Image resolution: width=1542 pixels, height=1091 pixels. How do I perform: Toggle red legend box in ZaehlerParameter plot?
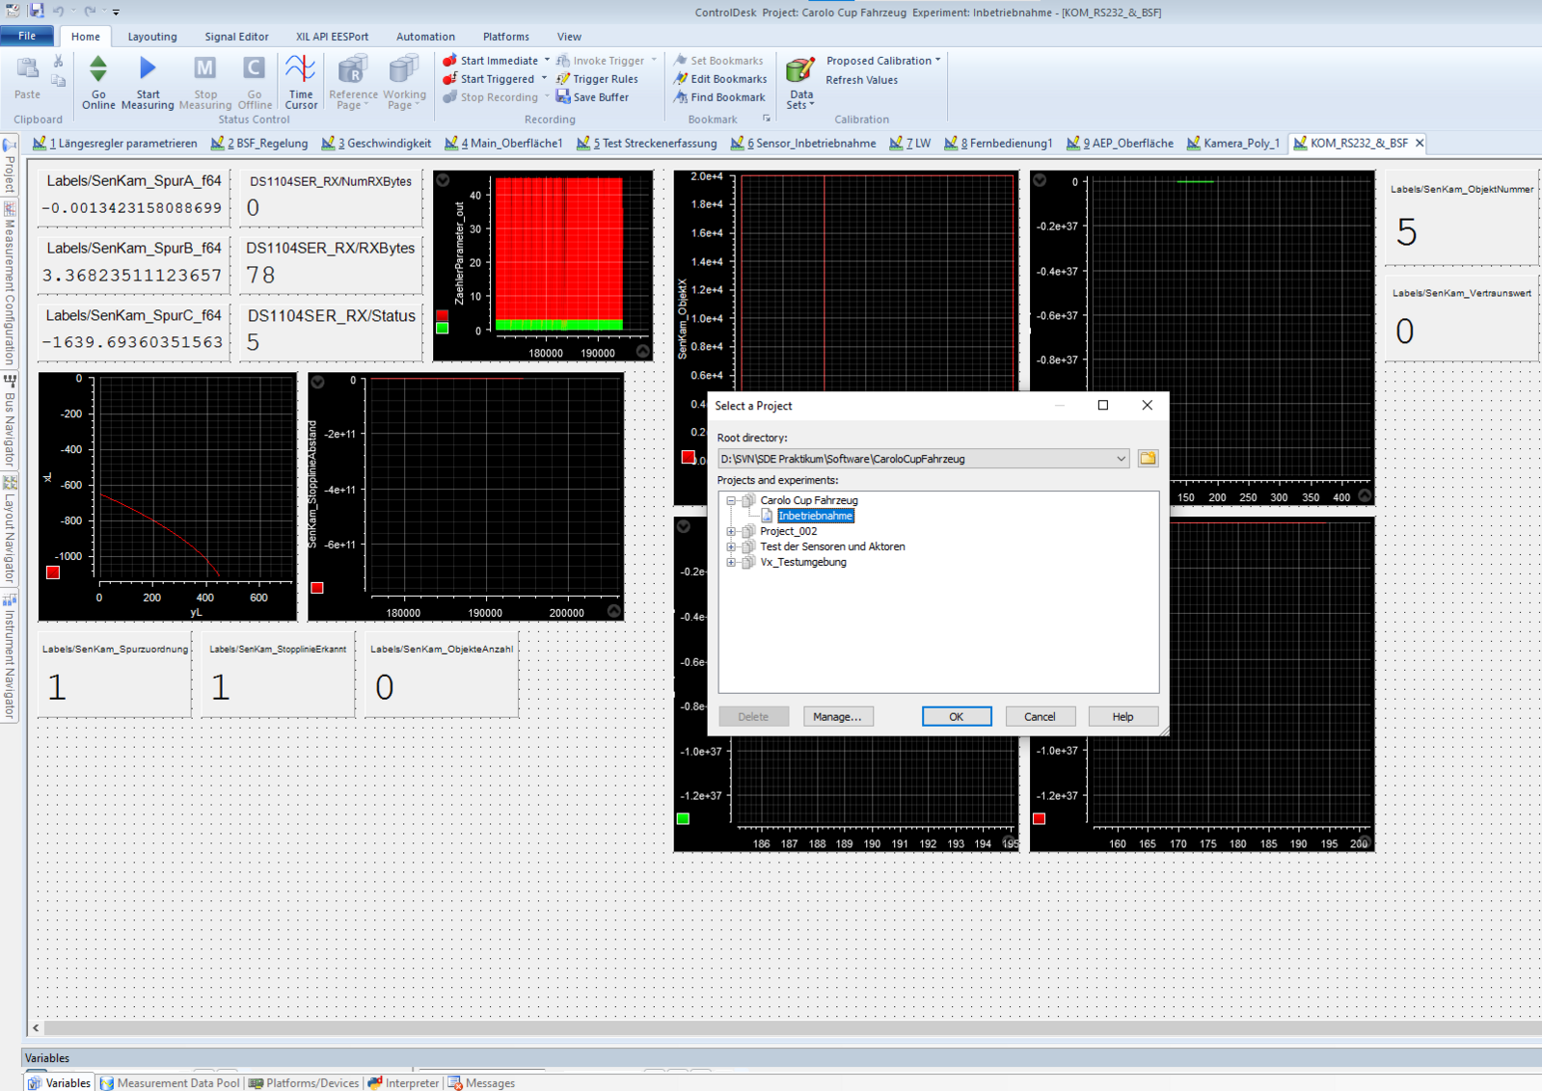pos(442,315)
